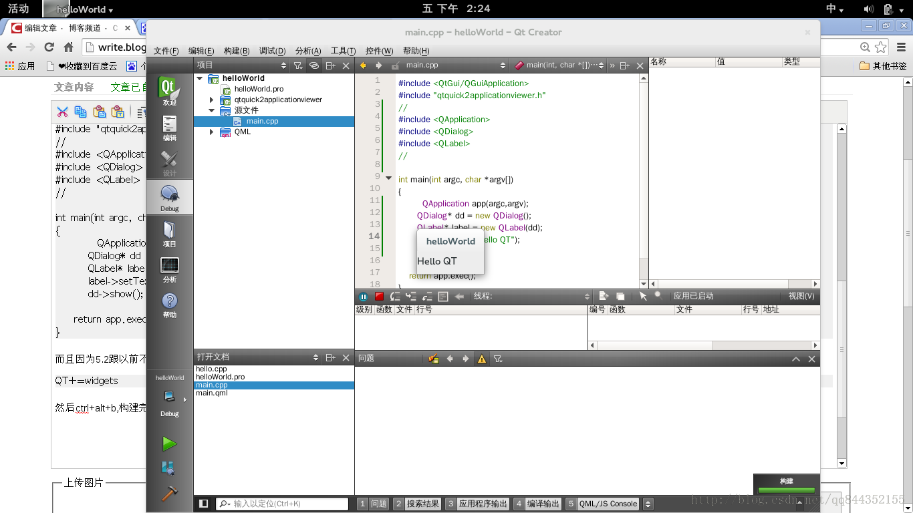The height and width of the screenshot is (513, 913).
Task: Click the green build progress bar (构建)
Action: coord(787,490)
